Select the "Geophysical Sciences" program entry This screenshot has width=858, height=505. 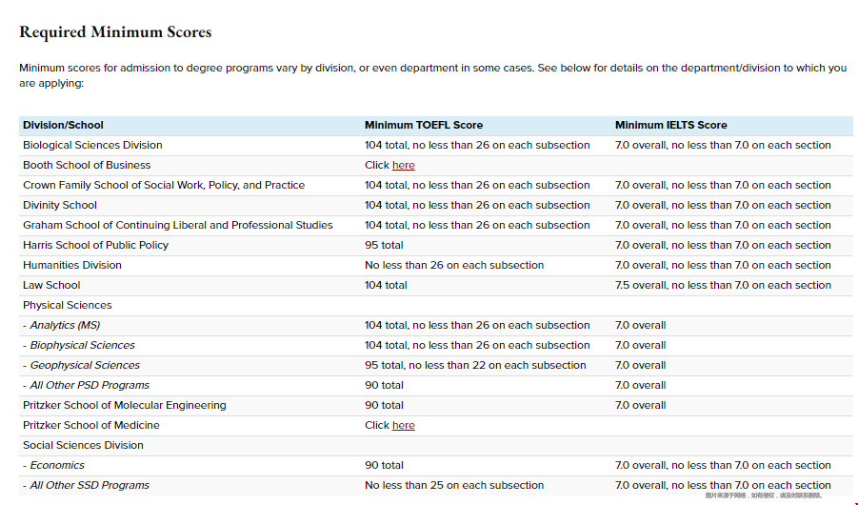pyautogui.click(x=85, y=365)
